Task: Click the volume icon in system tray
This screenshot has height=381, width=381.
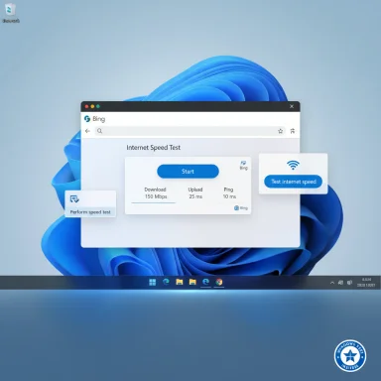Action: coord(349,283)
